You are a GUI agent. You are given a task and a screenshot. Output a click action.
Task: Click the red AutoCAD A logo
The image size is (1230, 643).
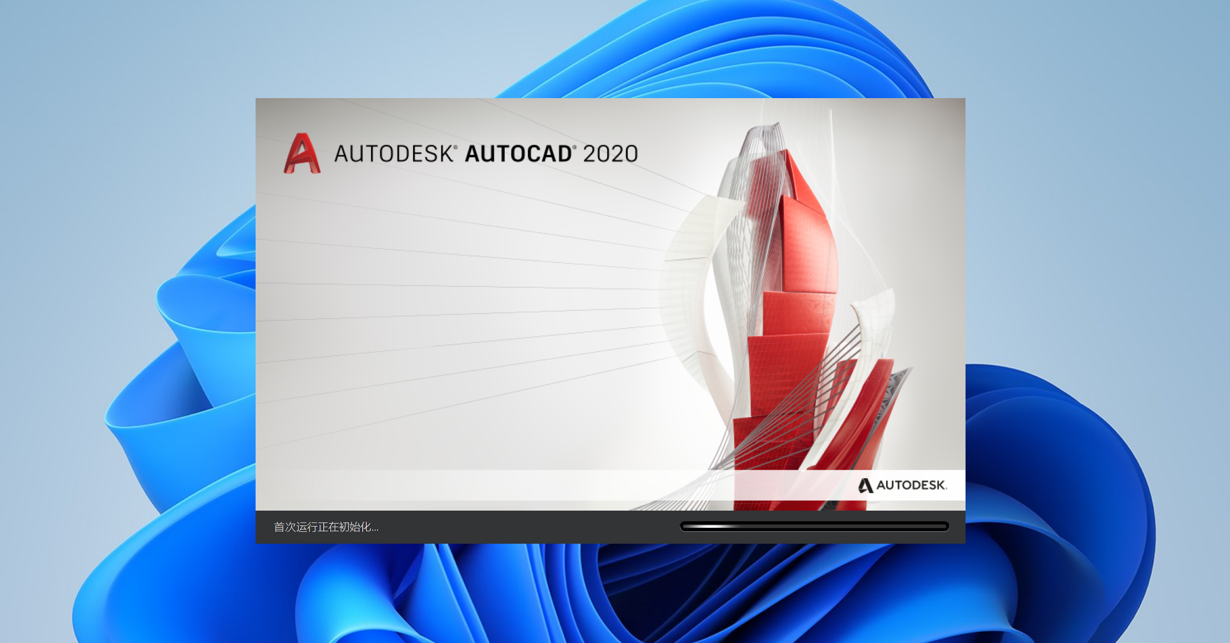[x=302, y=154]
